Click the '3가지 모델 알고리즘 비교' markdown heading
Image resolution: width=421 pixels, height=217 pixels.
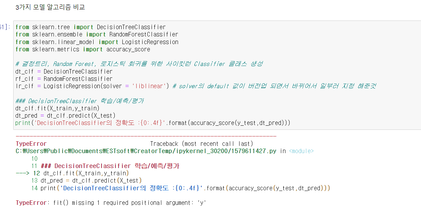point(50,7)
